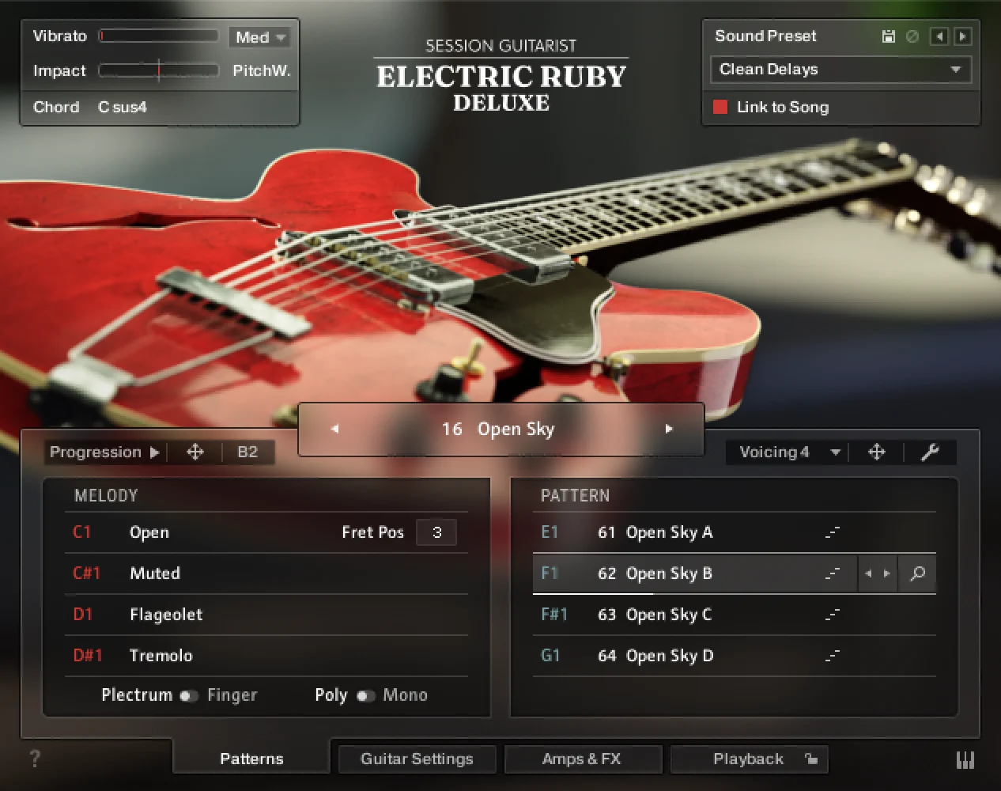Click the move crosshair icon beside Voicing
This screenshot has height=791, width=1001.
(877, 452)
